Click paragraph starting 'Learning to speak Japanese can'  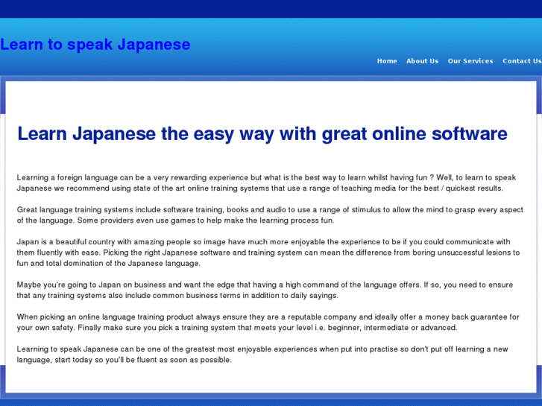(x=262, y=354)
